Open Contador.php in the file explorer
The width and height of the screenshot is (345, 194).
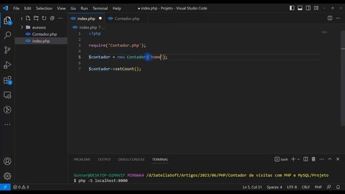[x=42, y=34]
